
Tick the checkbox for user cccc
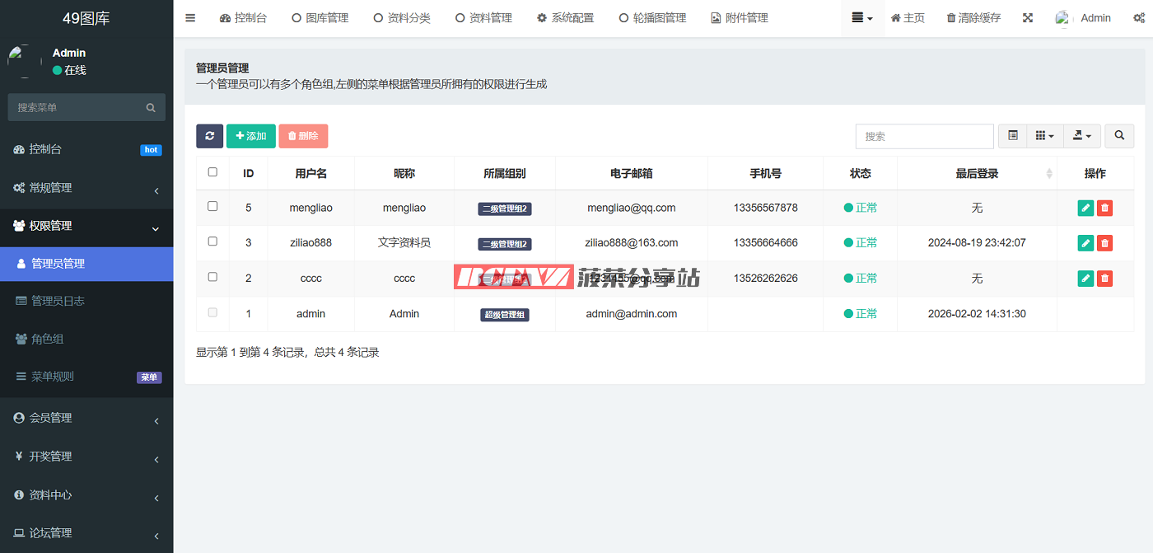[x=212, y=278]
